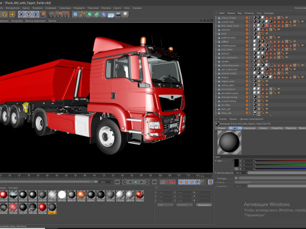Click the green array modeling icon
Screen dimensions: 306x229
pos(97,15)
